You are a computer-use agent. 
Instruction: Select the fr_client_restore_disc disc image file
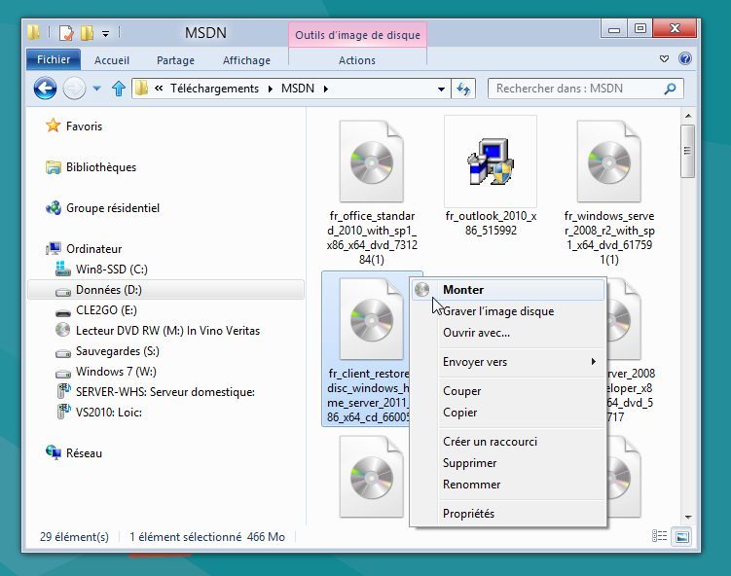[366, 348]
